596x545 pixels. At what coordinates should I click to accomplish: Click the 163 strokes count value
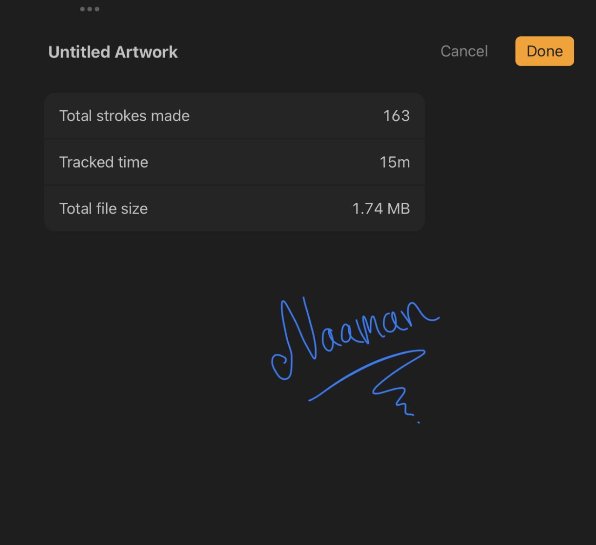396,116
